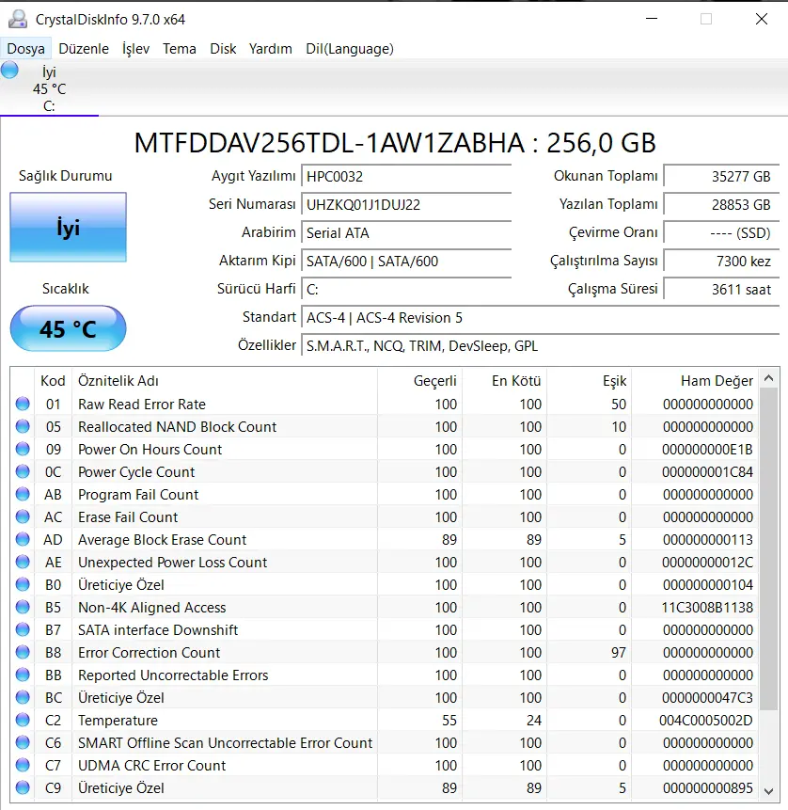Click status orb for Erase Fail Count
The width and height of the screenshot is (788, 810).
pos(23,516)
